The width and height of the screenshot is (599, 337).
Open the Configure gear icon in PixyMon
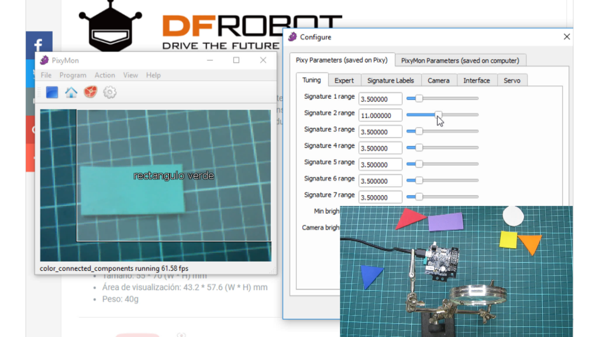click(109, 92)
